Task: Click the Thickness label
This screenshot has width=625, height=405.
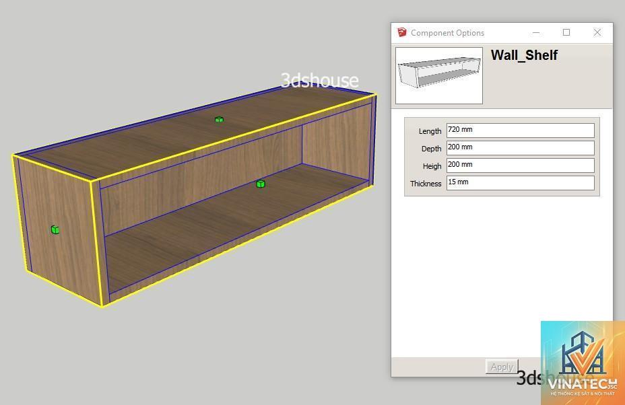Action: 426,184
